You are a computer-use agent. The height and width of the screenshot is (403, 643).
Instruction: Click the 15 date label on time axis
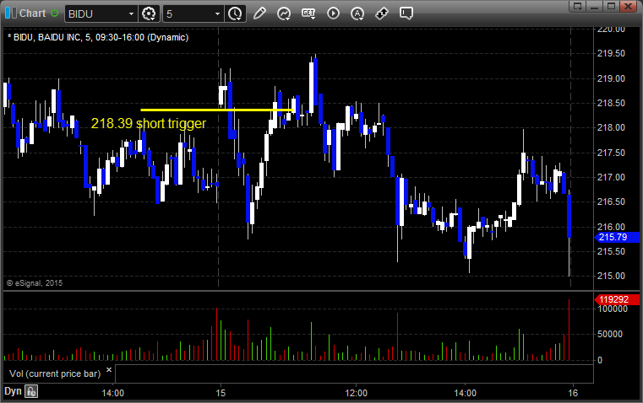221,393
